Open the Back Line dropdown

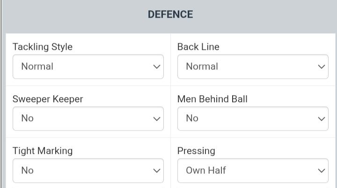coord(253,67)
